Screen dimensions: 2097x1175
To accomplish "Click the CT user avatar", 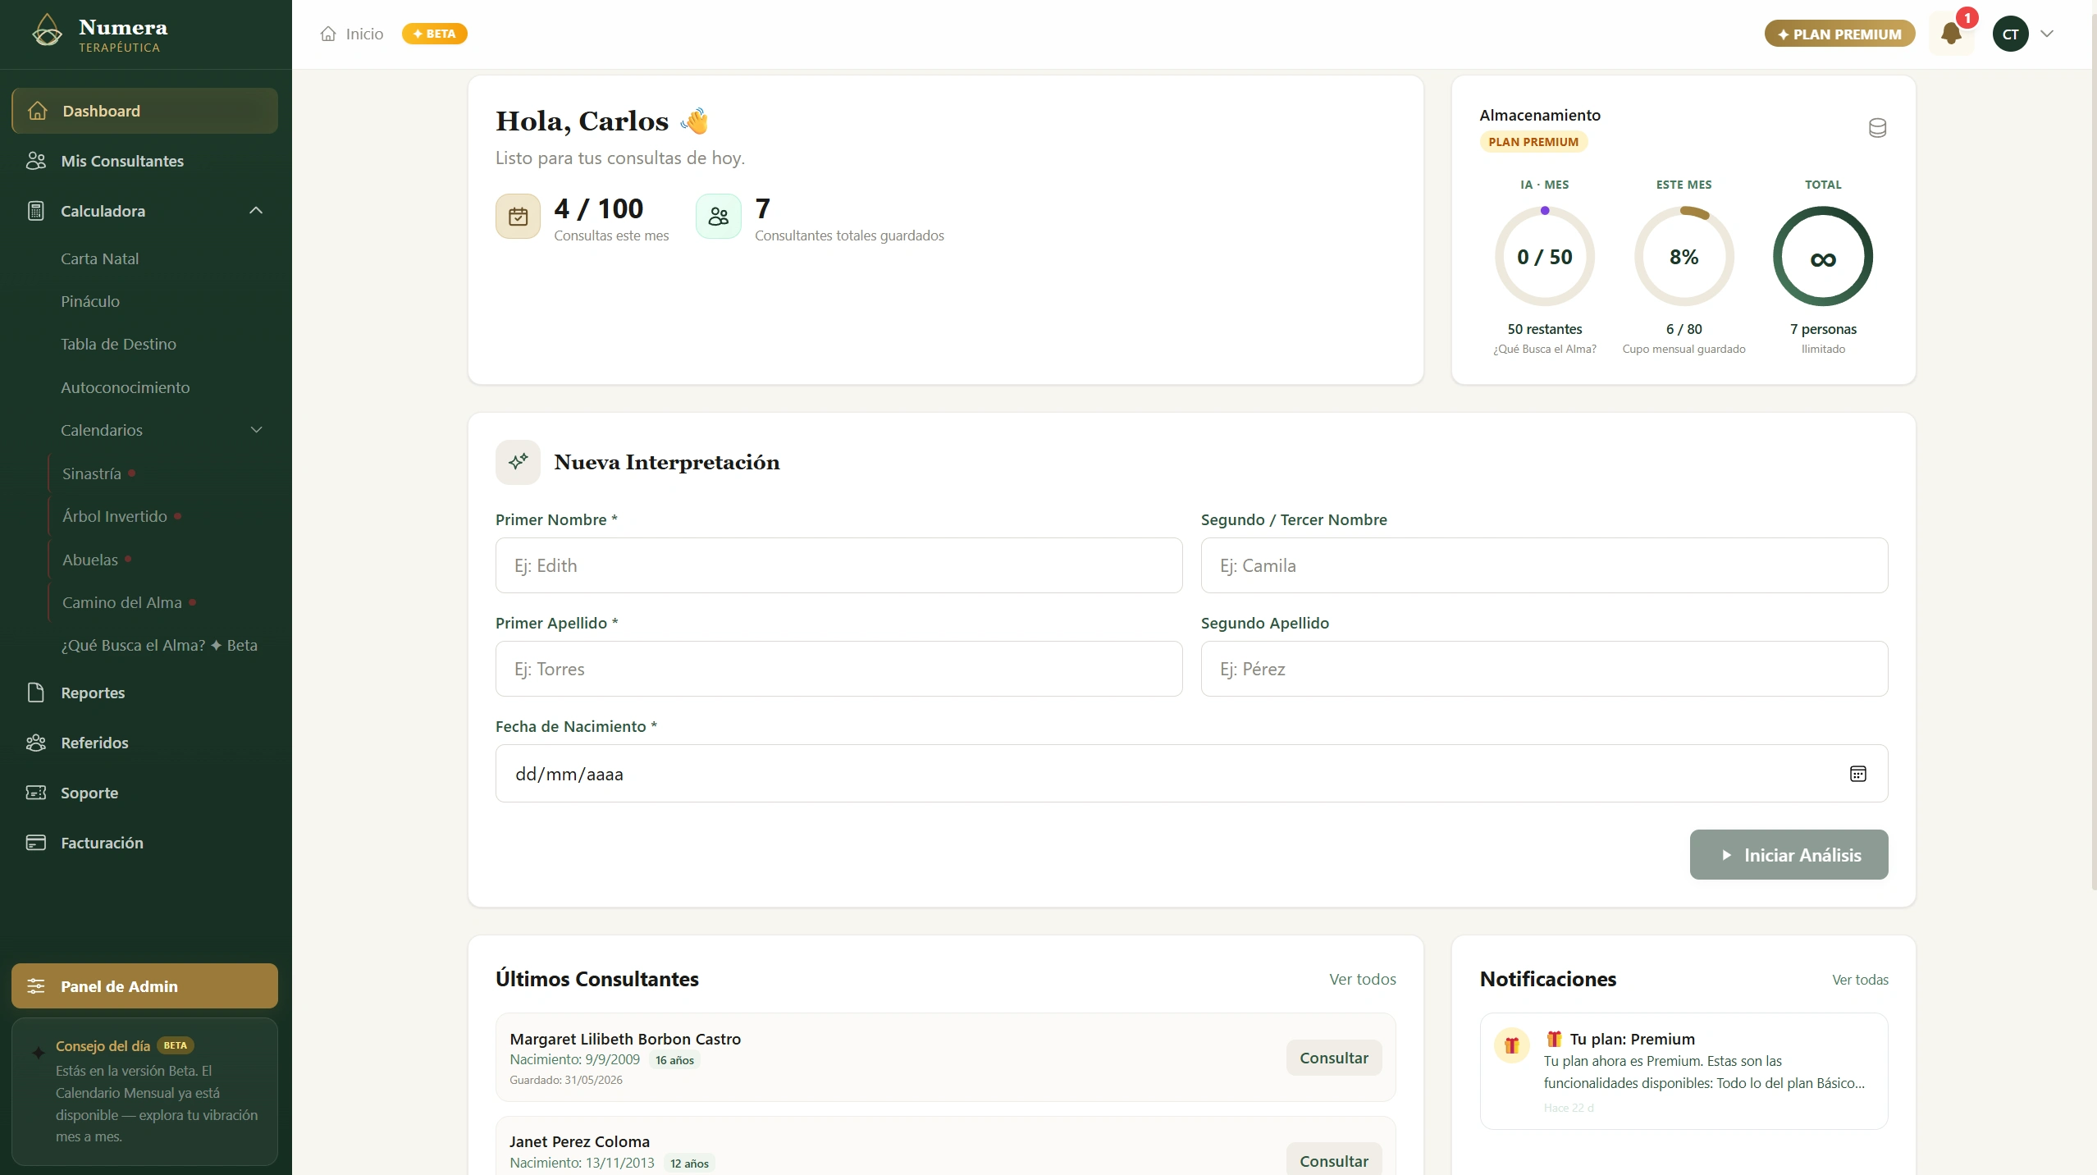I will coord(2010,34).
